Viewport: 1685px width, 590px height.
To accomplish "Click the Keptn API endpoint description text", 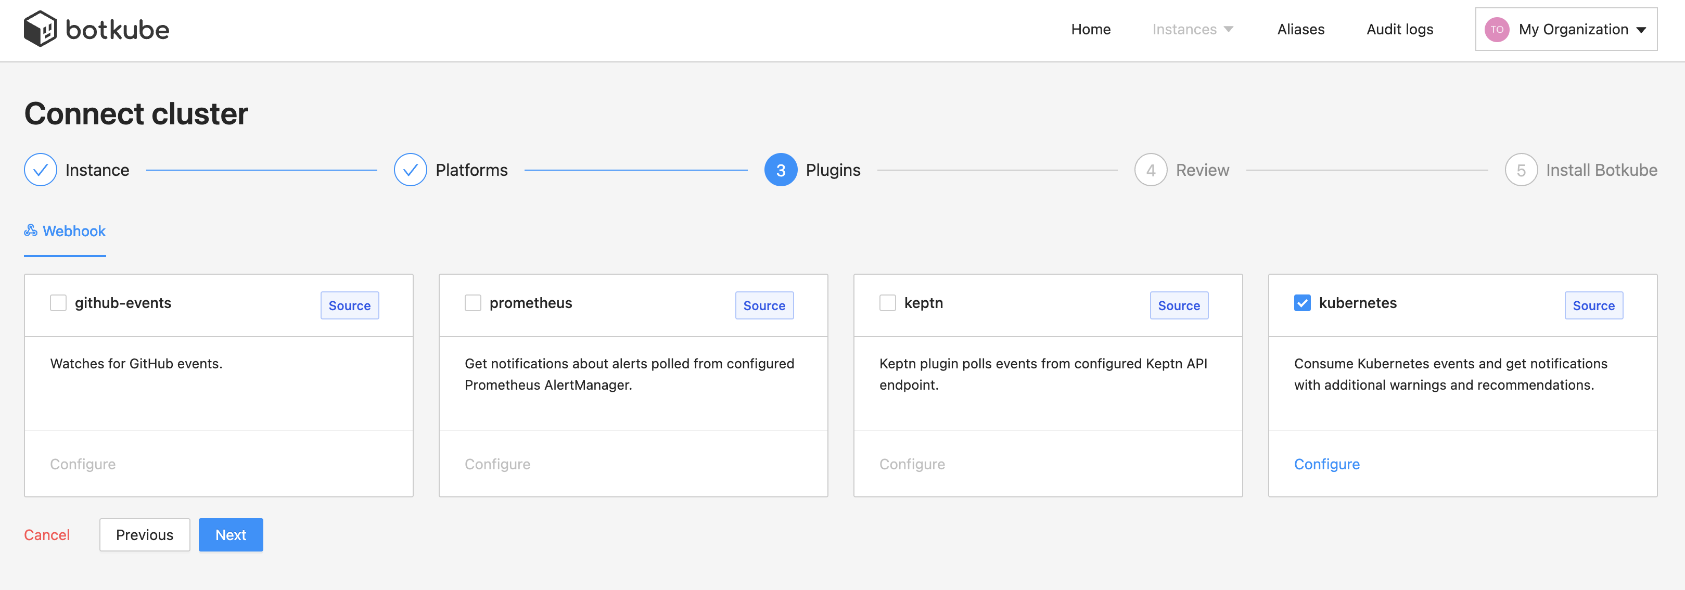I will (x=1043, y=374).
